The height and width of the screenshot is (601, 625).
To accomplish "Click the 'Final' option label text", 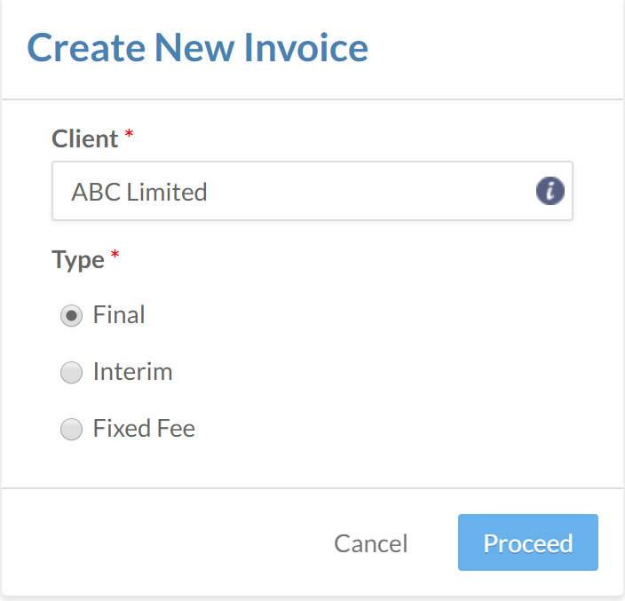I will click(x=119, y=315).
